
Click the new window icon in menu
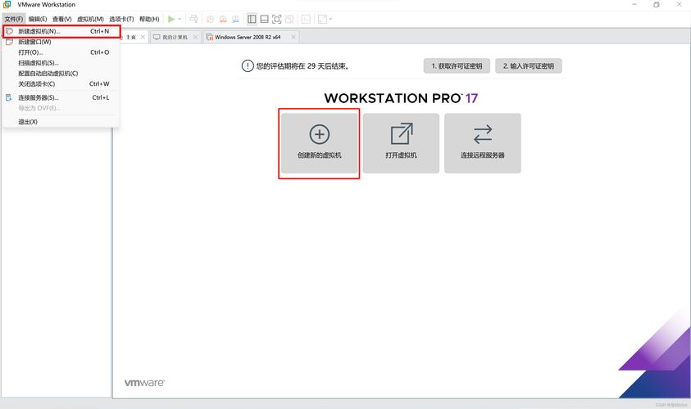(9, 42)
